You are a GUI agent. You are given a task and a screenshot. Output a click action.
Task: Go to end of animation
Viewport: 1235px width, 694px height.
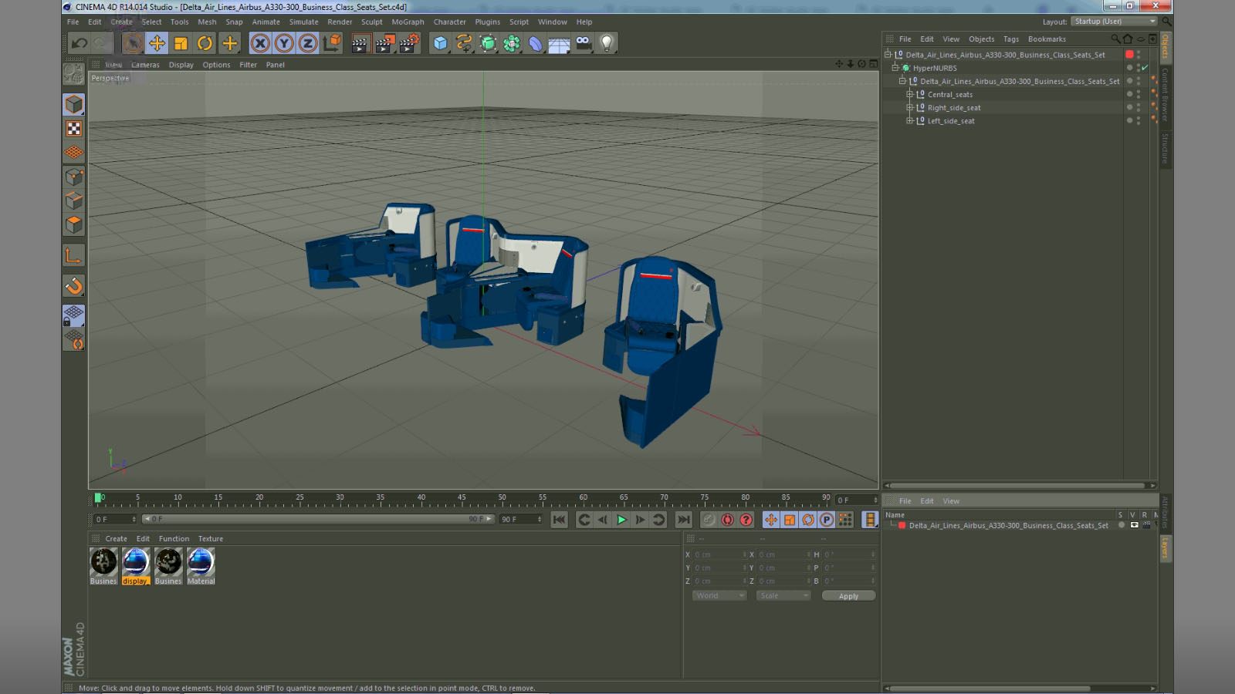pyautogui.click(x=683, y=520)
